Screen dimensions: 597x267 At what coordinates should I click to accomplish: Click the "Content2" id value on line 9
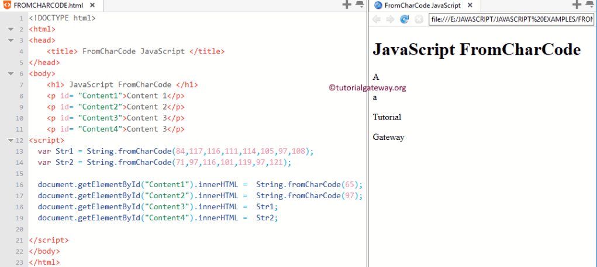[100, 107]
